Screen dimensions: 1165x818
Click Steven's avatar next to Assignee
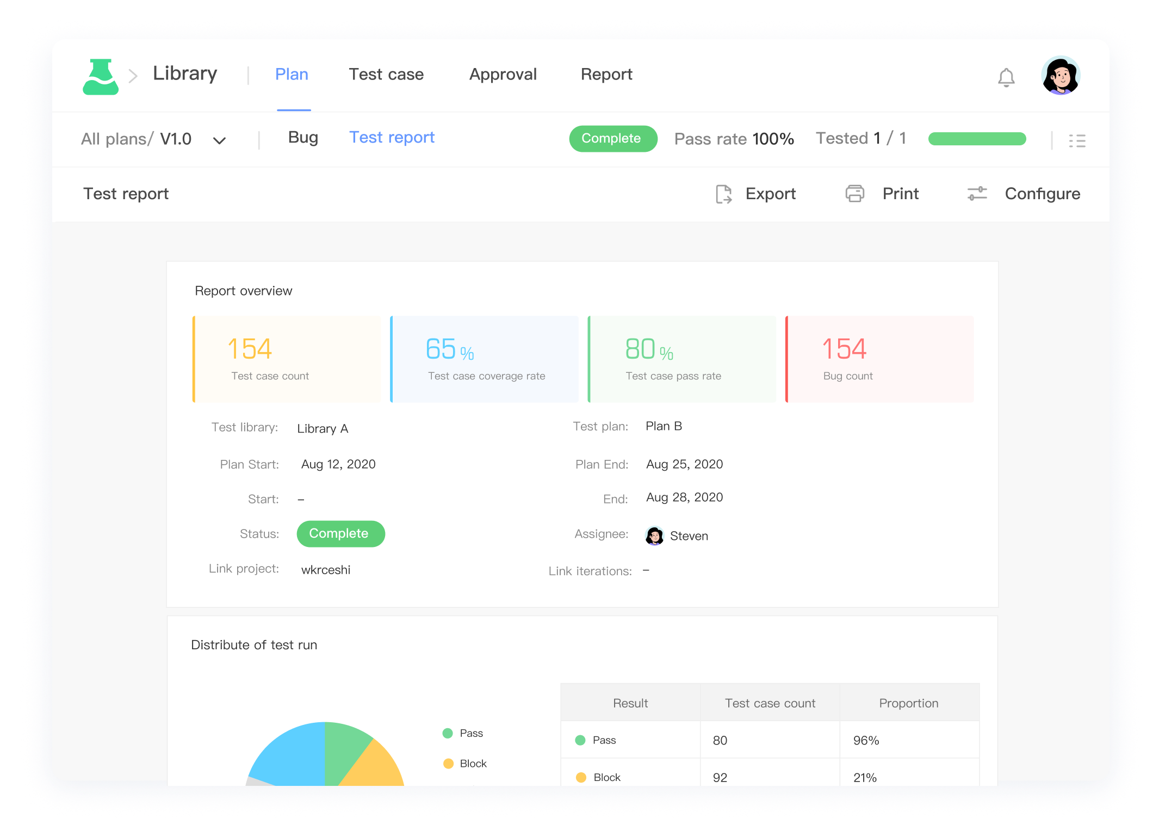(x=654, y=536)
